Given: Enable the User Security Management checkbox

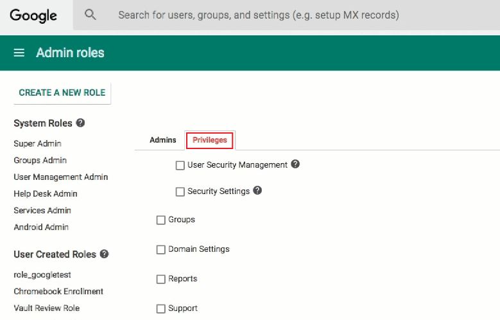Looking at the screenshot, I should pyautogui.click(x=180, y=165).
